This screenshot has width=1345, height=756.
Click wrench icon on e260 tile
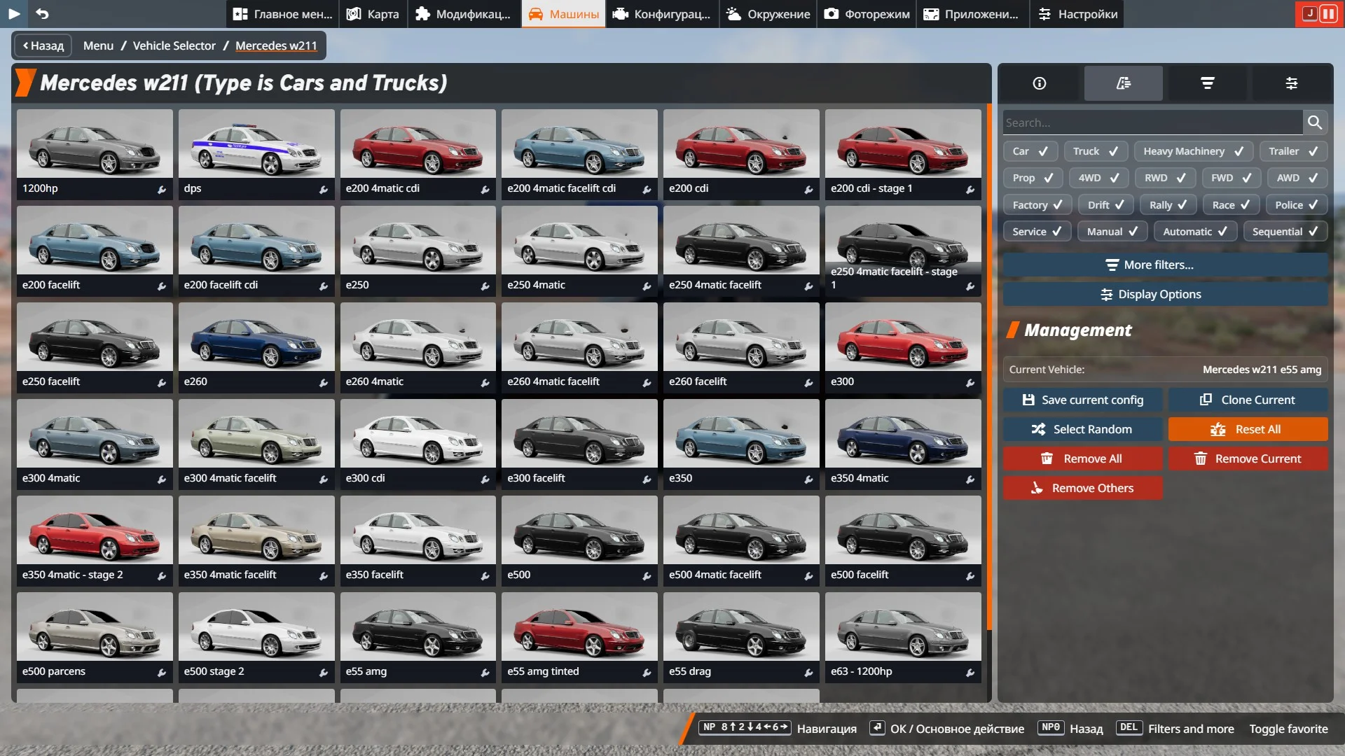click(324, 382)
